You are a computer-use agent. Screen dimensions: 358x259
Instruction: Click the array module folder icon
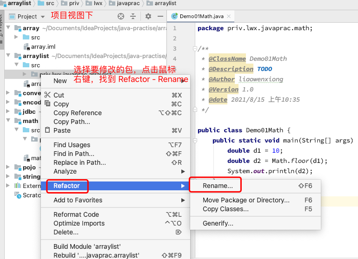[18, 28]
